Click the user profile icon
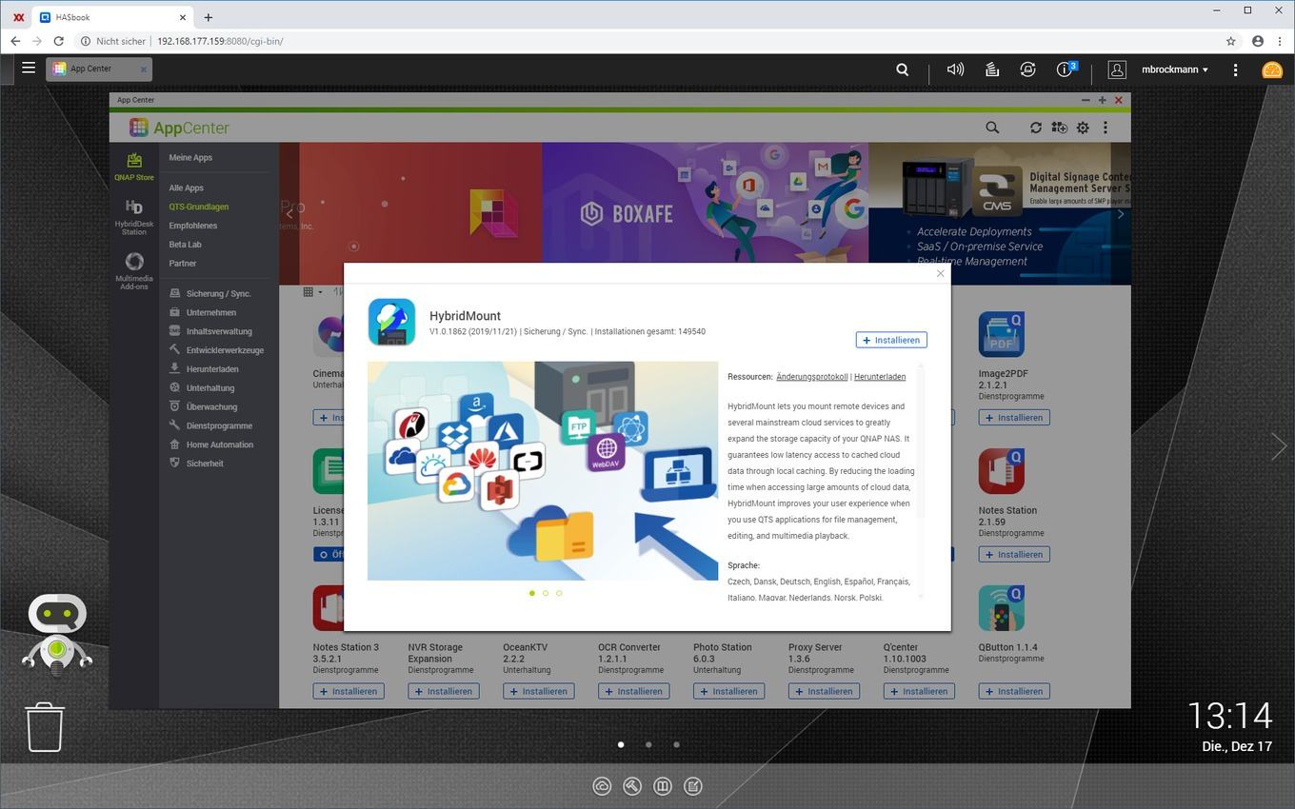1295x809 pixels. tap(1117, 69)
